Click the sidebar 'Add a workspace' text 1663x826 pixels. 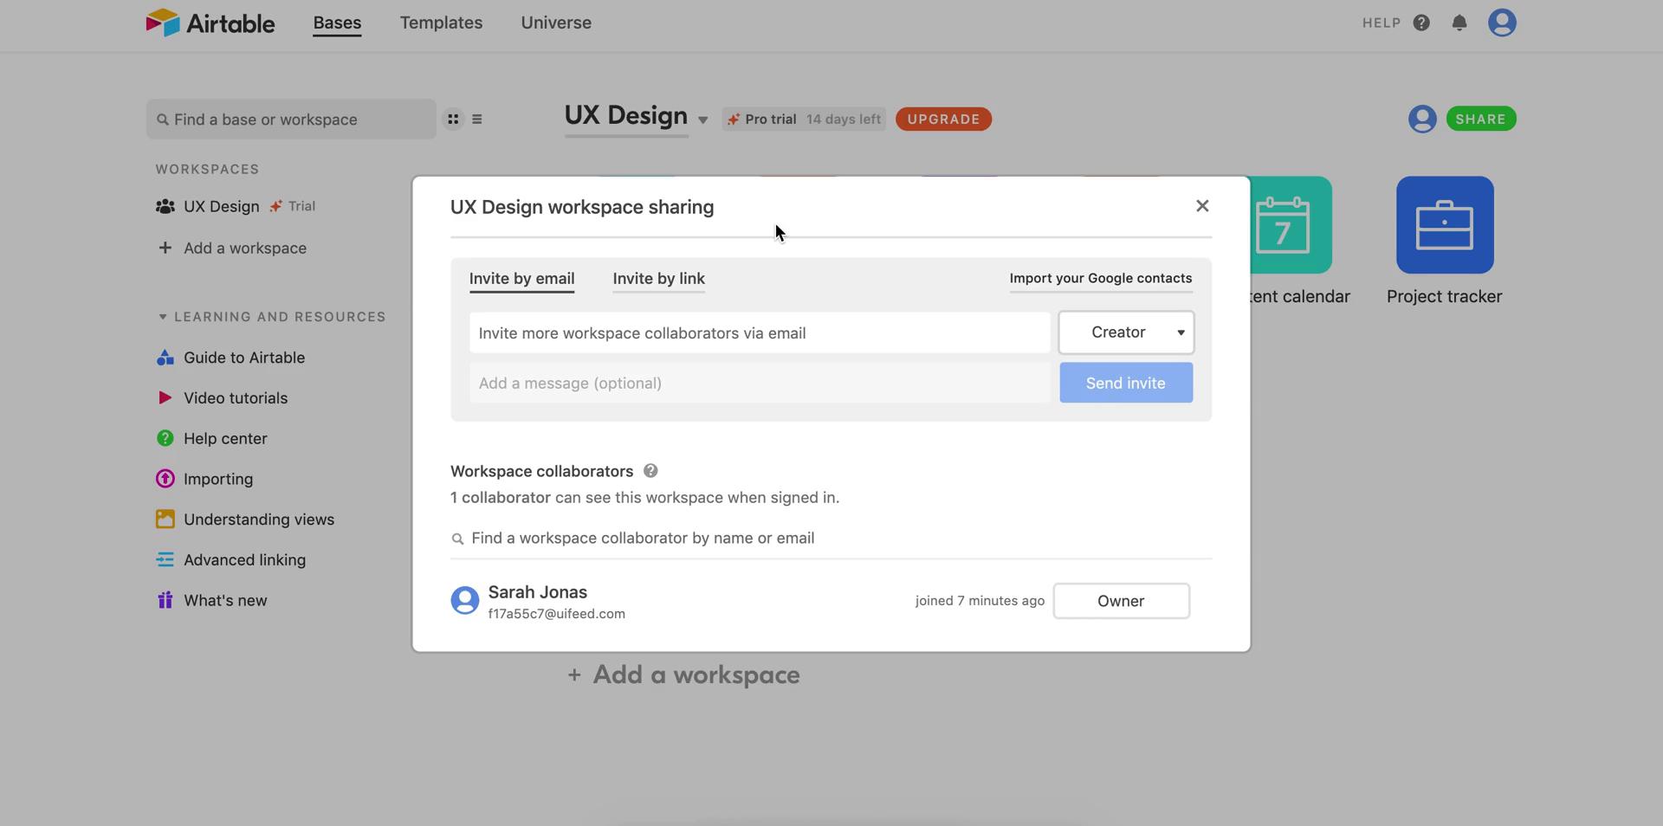pos(245,248)
